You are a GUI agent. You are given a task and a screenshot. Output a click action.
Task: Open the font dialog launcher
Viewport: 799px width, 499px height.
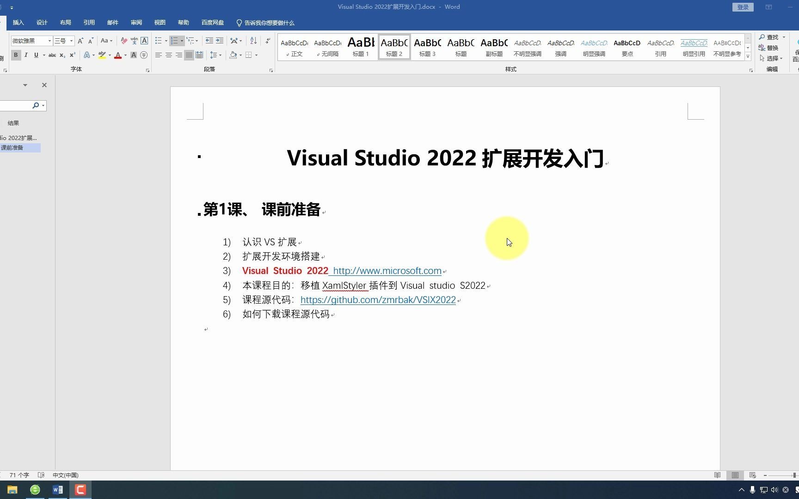tap(148, 70)
